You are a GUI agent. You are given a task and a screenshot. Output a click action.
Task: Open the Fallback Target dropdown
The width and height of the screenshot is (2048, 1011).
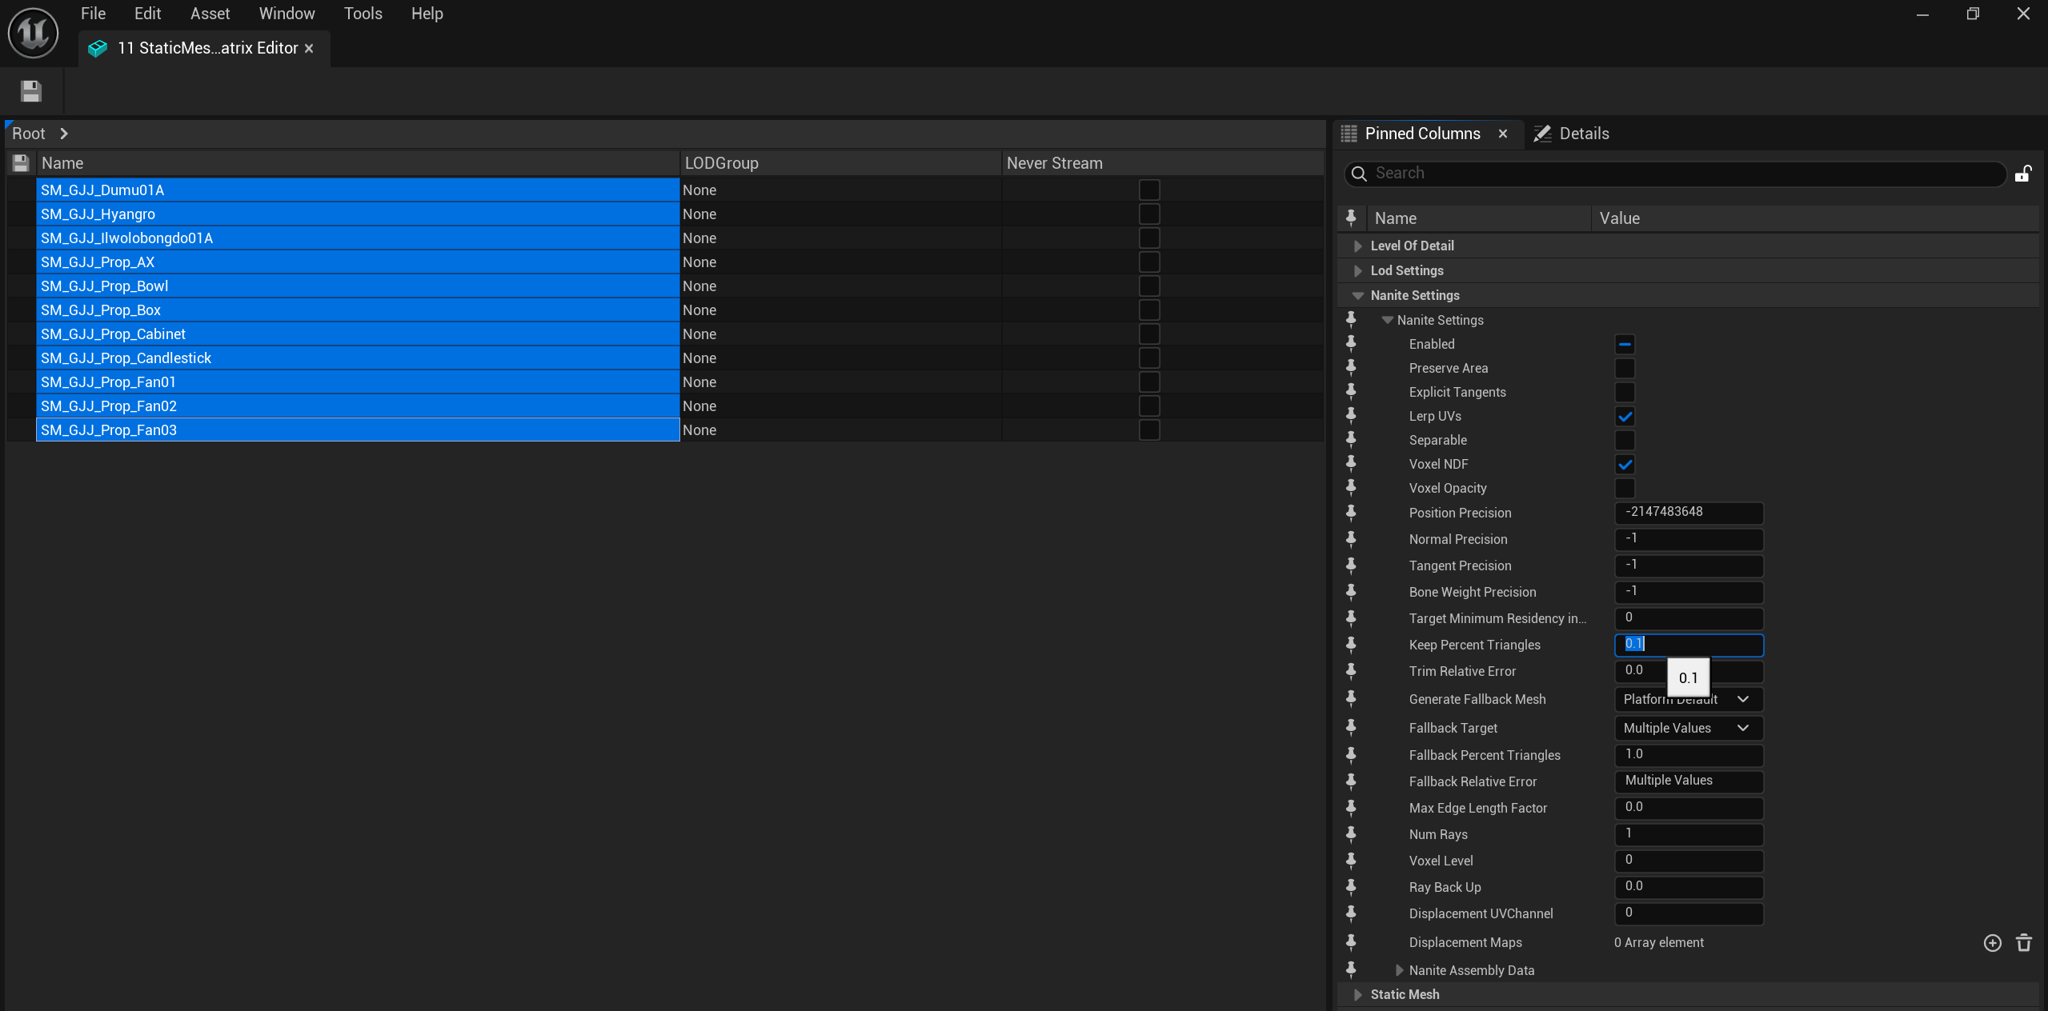(x=1688, y=728)
